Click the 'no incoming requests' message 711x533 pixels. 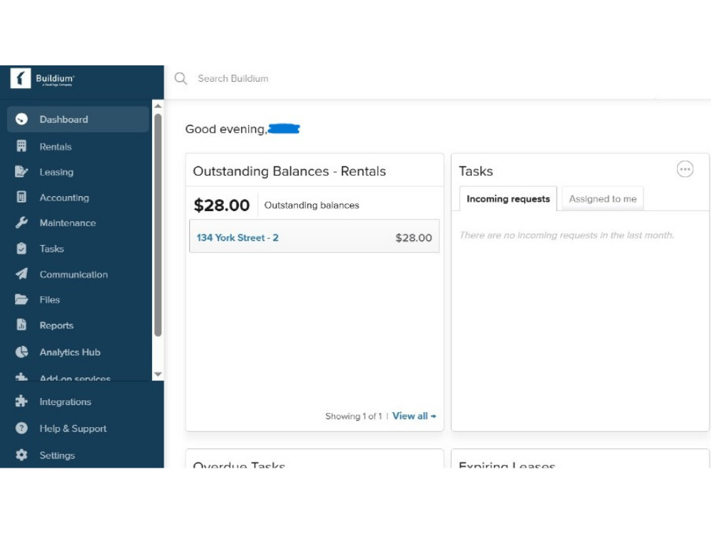[x=567, y=235]
